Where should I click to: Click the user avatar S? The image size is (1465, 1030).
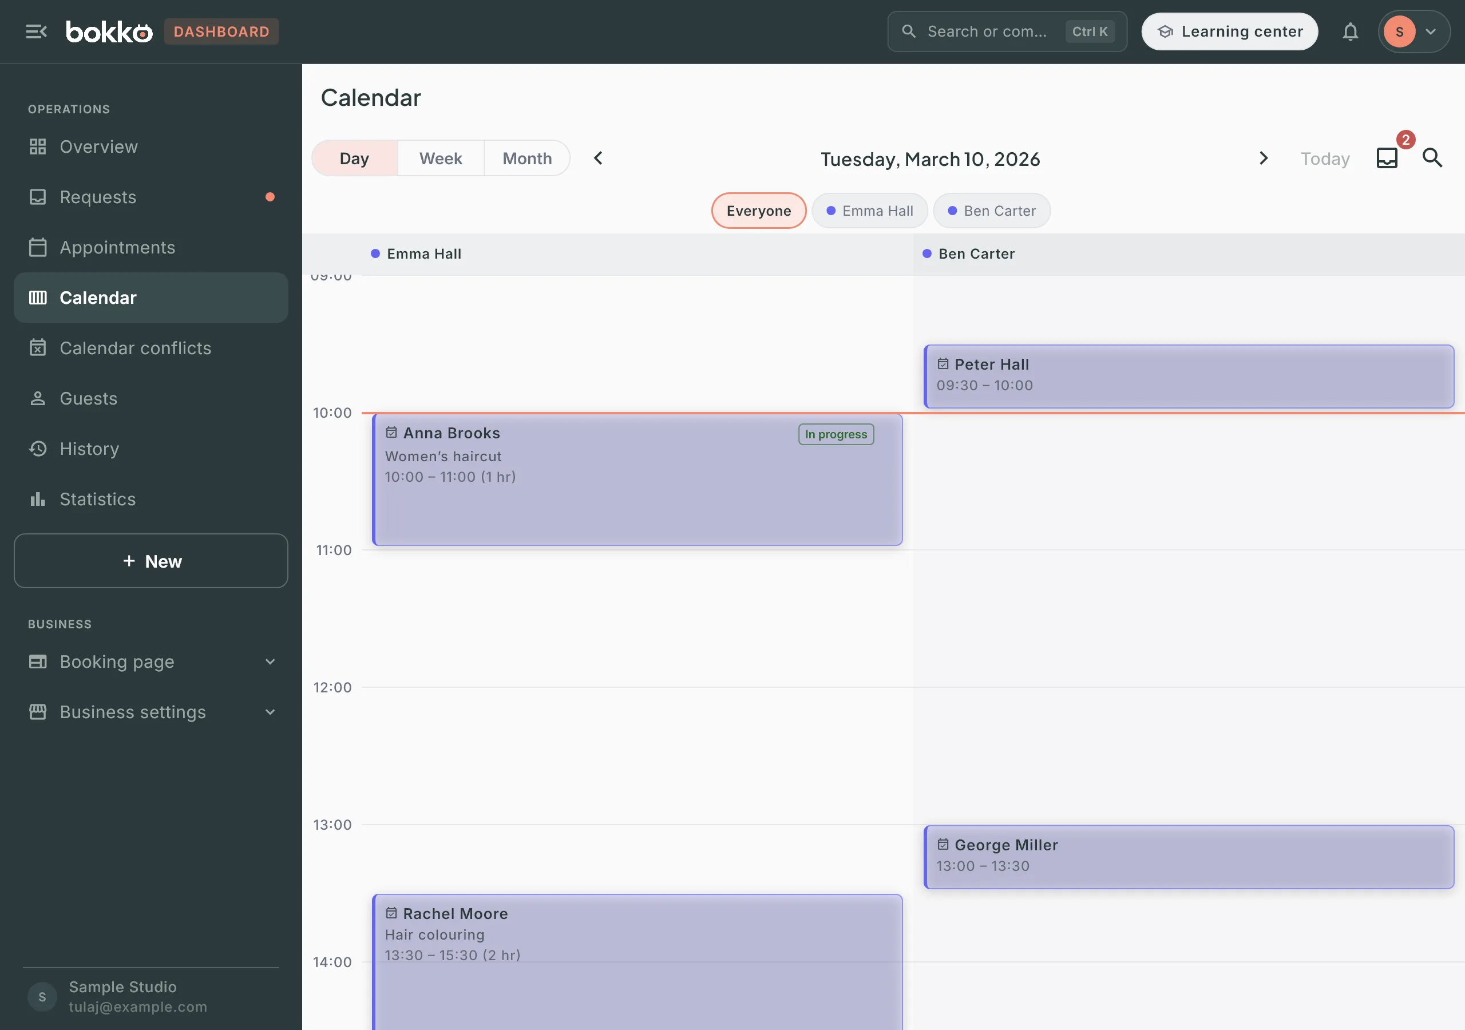click(1399, 31)
